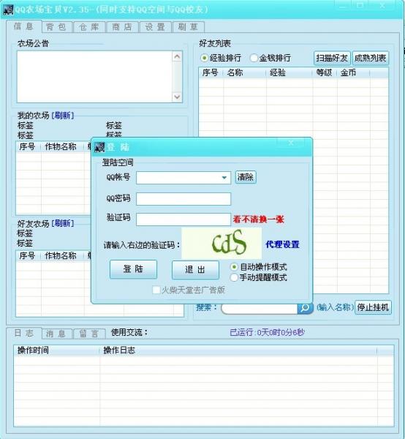Click the 清除 button
The image size is (405, 439).
tap(246, 177)
